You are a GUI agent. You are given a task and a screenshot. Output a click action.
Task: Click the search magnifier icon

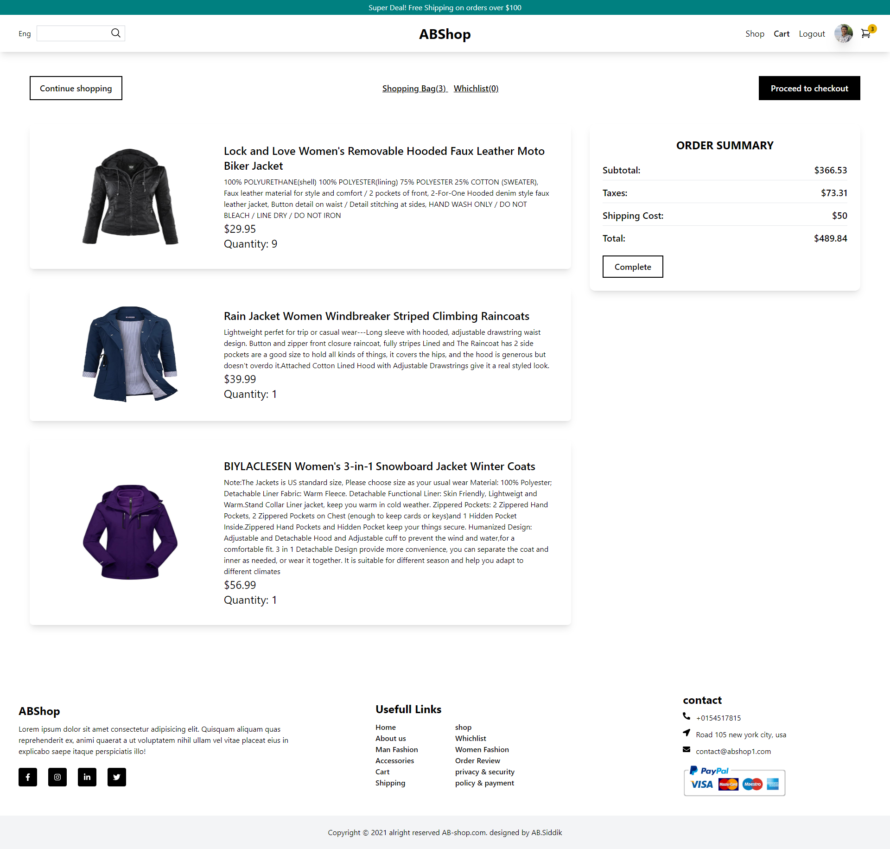(x=116, y=33)
